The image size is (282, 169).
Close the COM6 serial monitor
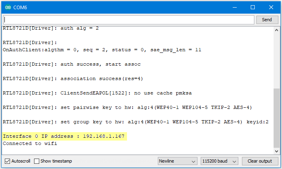tap(271, 7)
